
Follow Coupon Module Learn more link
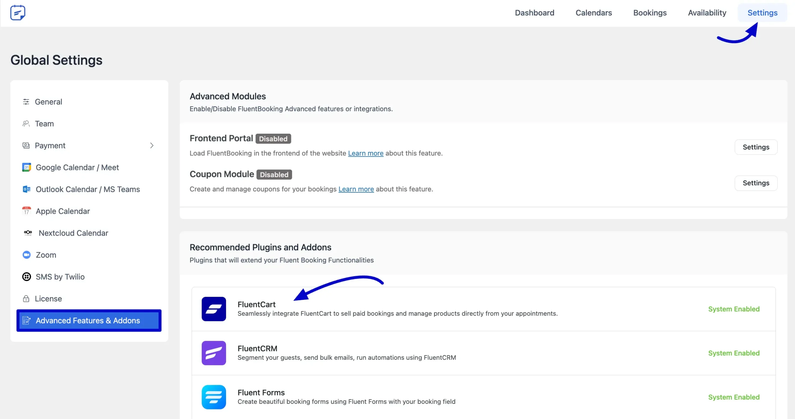click(x=356, y=189)
